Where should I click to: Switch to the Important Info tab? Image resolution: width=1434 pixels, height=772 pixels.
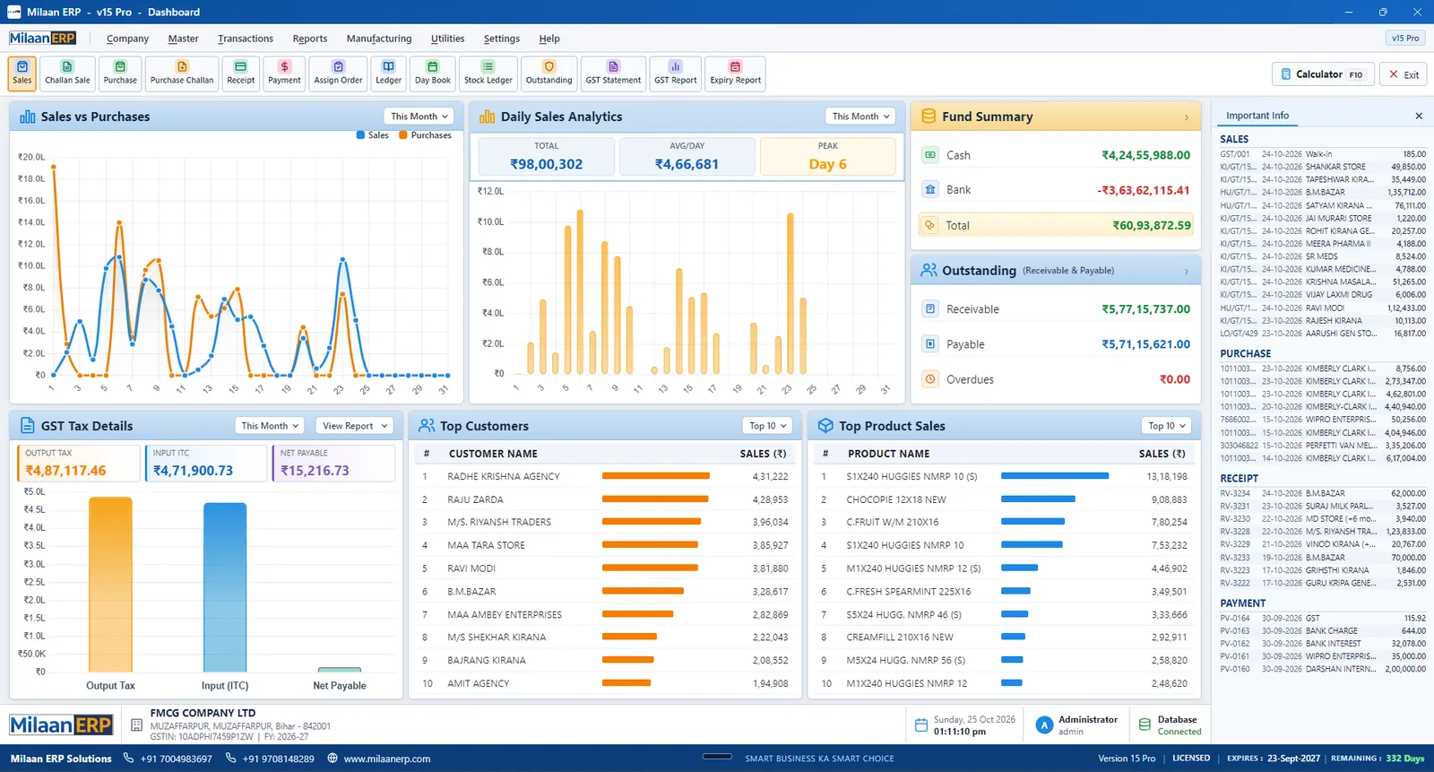coord(1257,116)
